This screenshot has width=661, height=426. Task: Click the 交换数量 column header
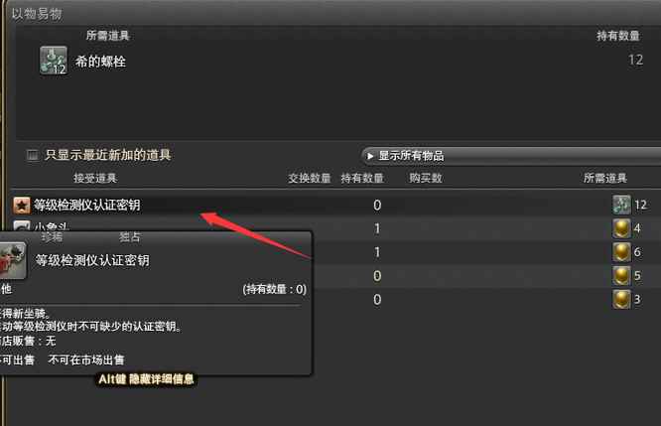point(310,178)
